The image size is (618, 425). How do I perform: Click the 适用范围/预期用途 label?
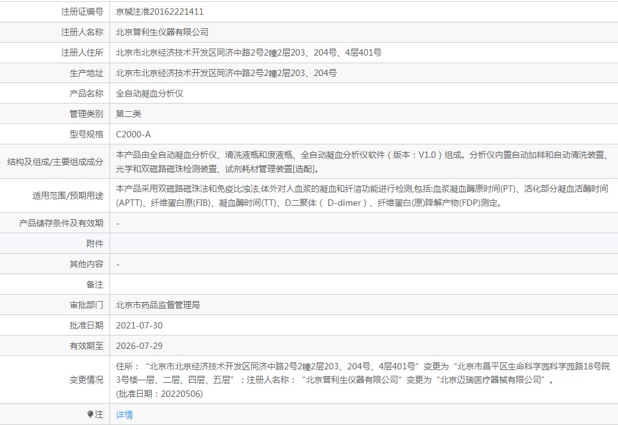tap(68, 196)
